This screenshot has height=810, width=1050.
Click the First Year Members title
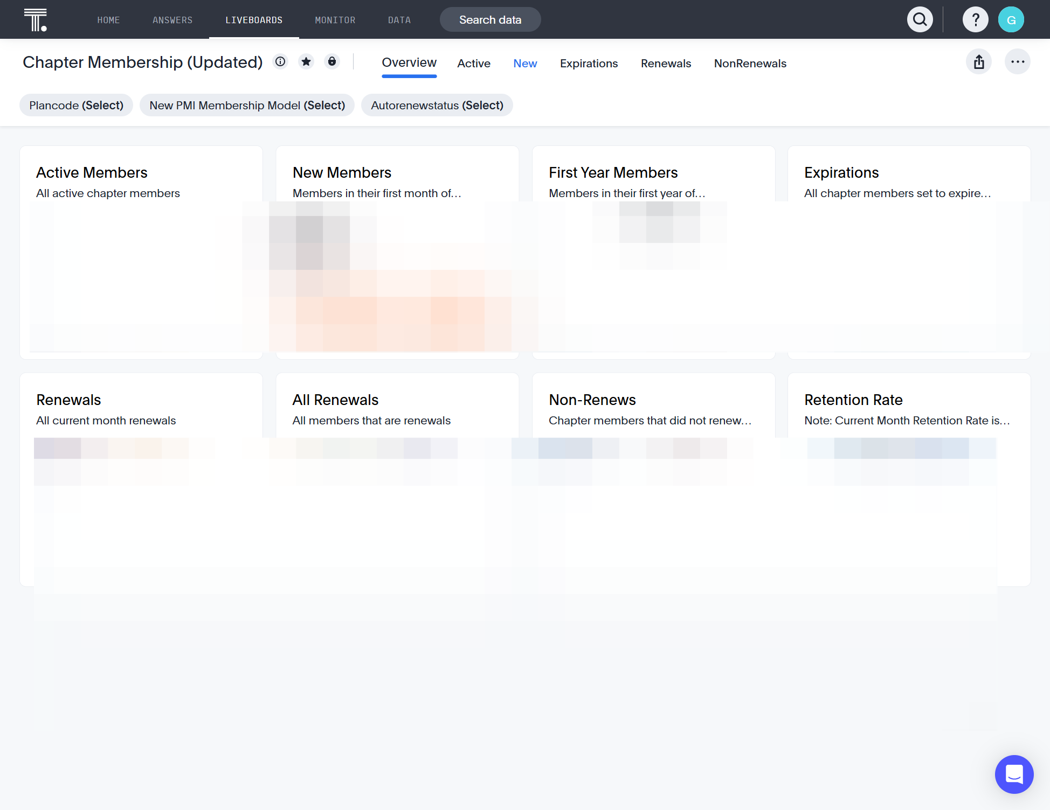pos(613,172)
